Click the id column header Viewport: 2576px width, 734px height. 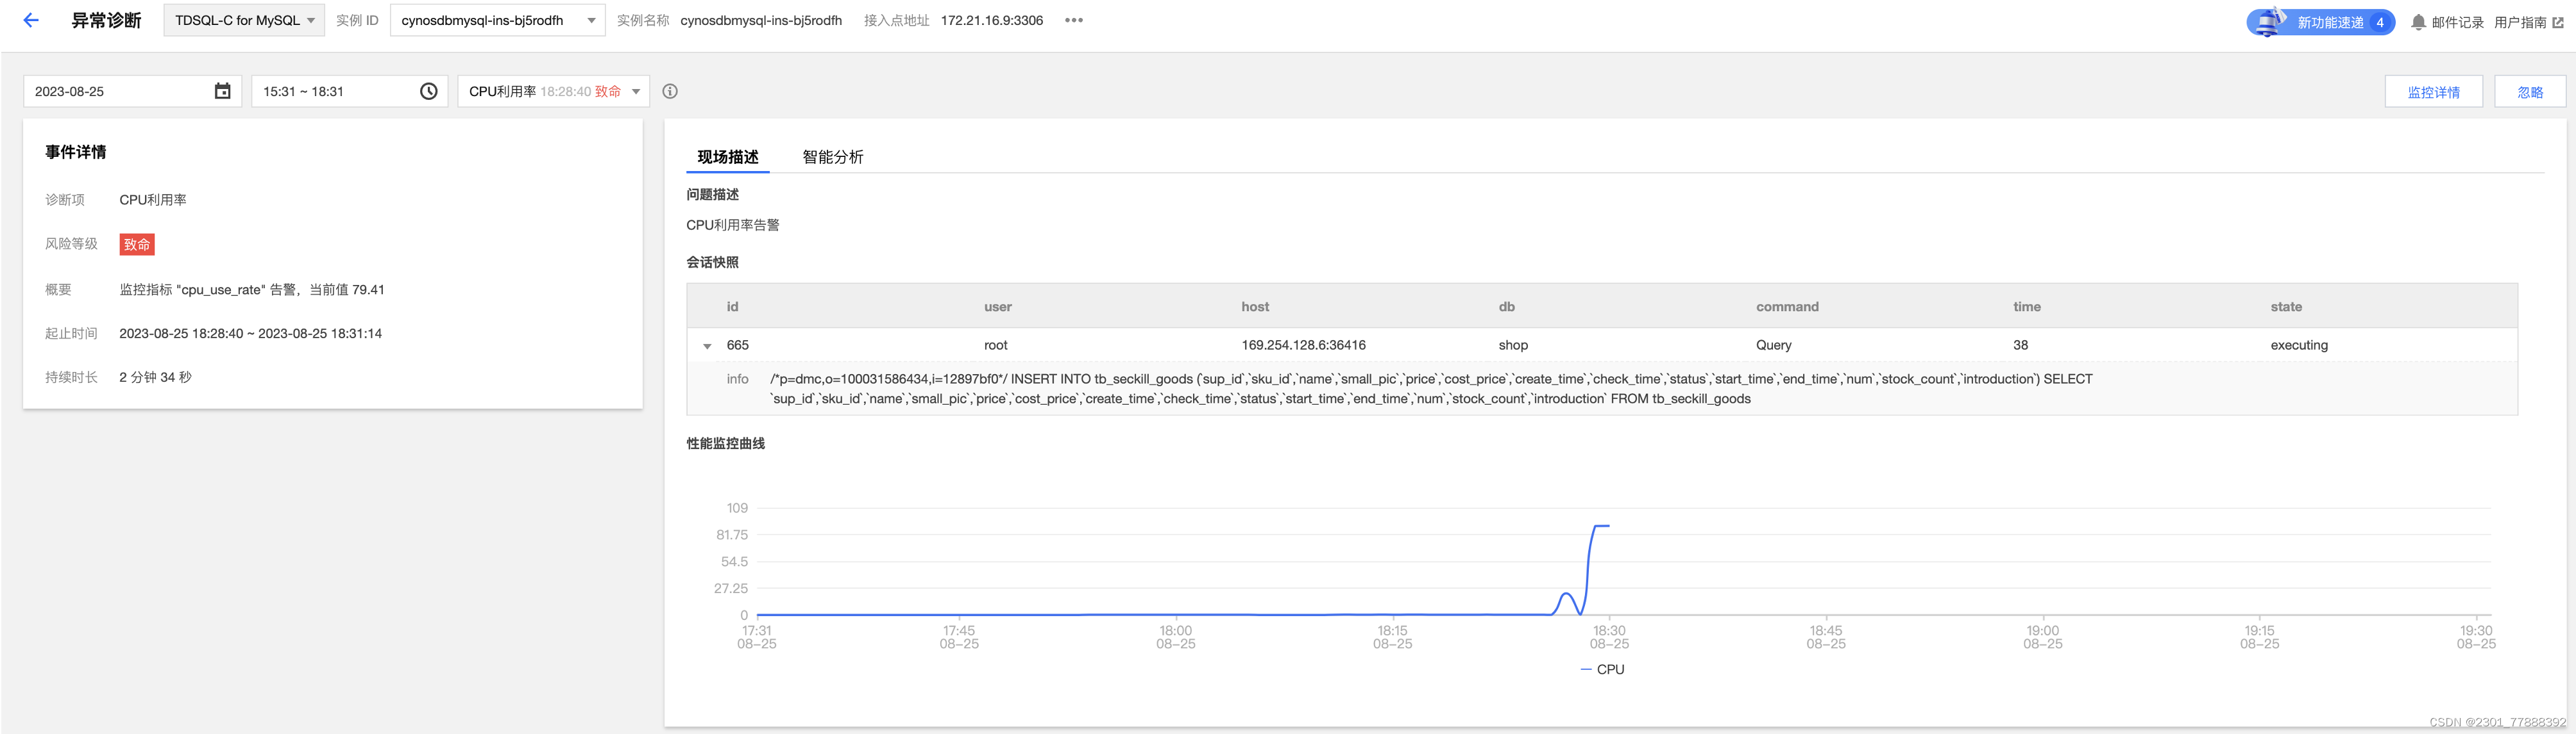coord(733,307)
